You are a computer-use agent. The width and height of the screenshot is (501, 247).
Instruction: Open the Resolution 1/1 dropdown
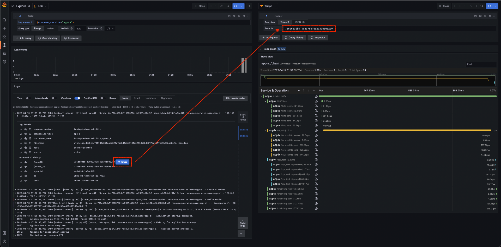[x=110, y=28]
